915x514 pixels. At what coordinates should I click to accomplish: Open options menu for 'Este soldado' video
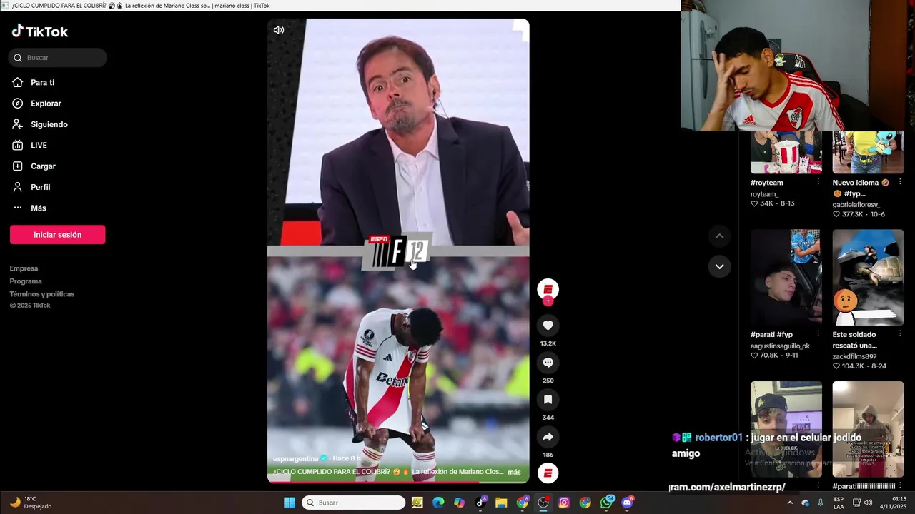[x=900, y=334]
